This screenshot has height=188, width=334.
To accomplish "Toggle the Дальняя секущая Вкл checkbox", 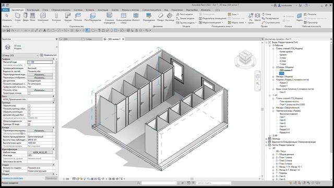I will pyautogui.click(x=29, y=115).
